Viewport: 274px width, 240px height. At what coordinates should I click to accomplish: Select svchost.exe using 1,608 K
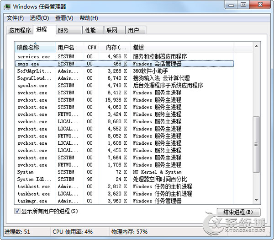pos(124,143)
